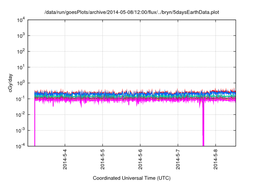
Task: Click the 2014-5-4 date tick label
Action: click(65, 159)
